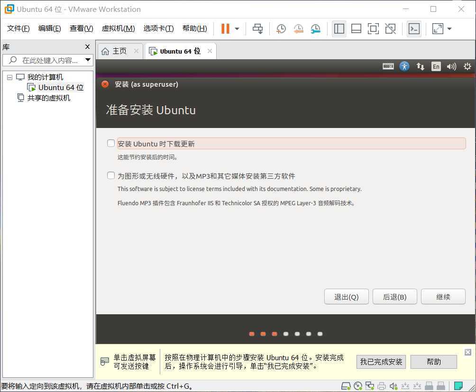Close the yellow installation hint bar
476x392 pixels.
tap(468, 352)
